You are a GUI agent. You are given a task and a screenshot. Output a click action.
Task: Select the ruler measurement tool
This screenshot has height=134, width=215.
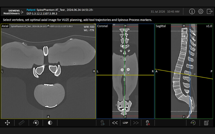tap(22, 123)
